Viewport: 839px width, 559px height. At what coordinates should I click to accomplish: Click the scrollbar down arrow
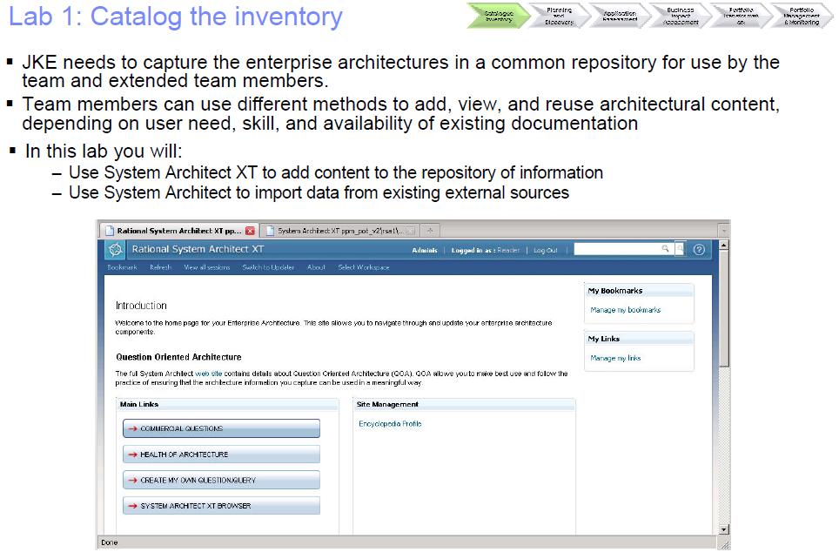pyautogui.click(x=723, y=529)
